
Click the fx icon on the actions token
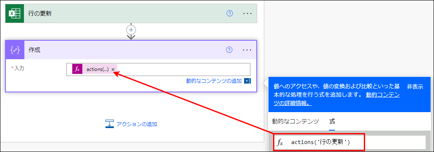pos(77,69)
